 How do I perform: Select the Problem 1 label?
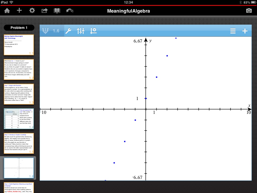point(19,28)
